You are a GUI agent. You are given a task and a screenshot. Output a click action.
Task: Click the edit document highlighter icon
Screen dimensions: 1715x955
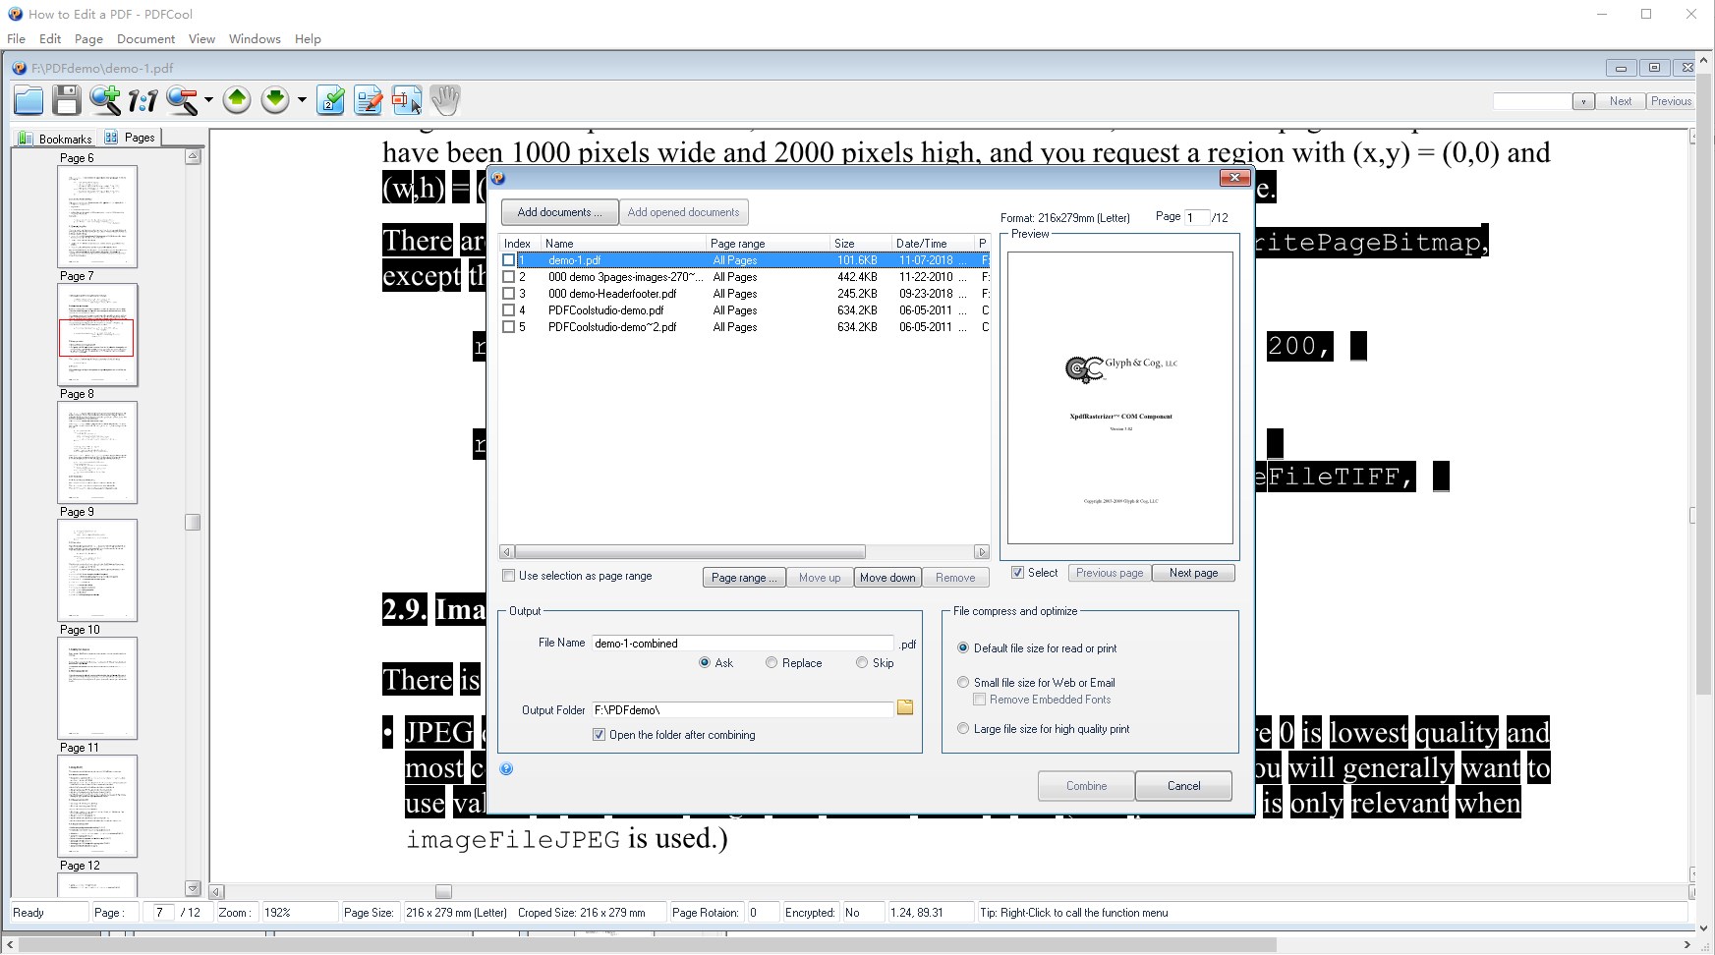pyautogui.click(x=369, y=99)
